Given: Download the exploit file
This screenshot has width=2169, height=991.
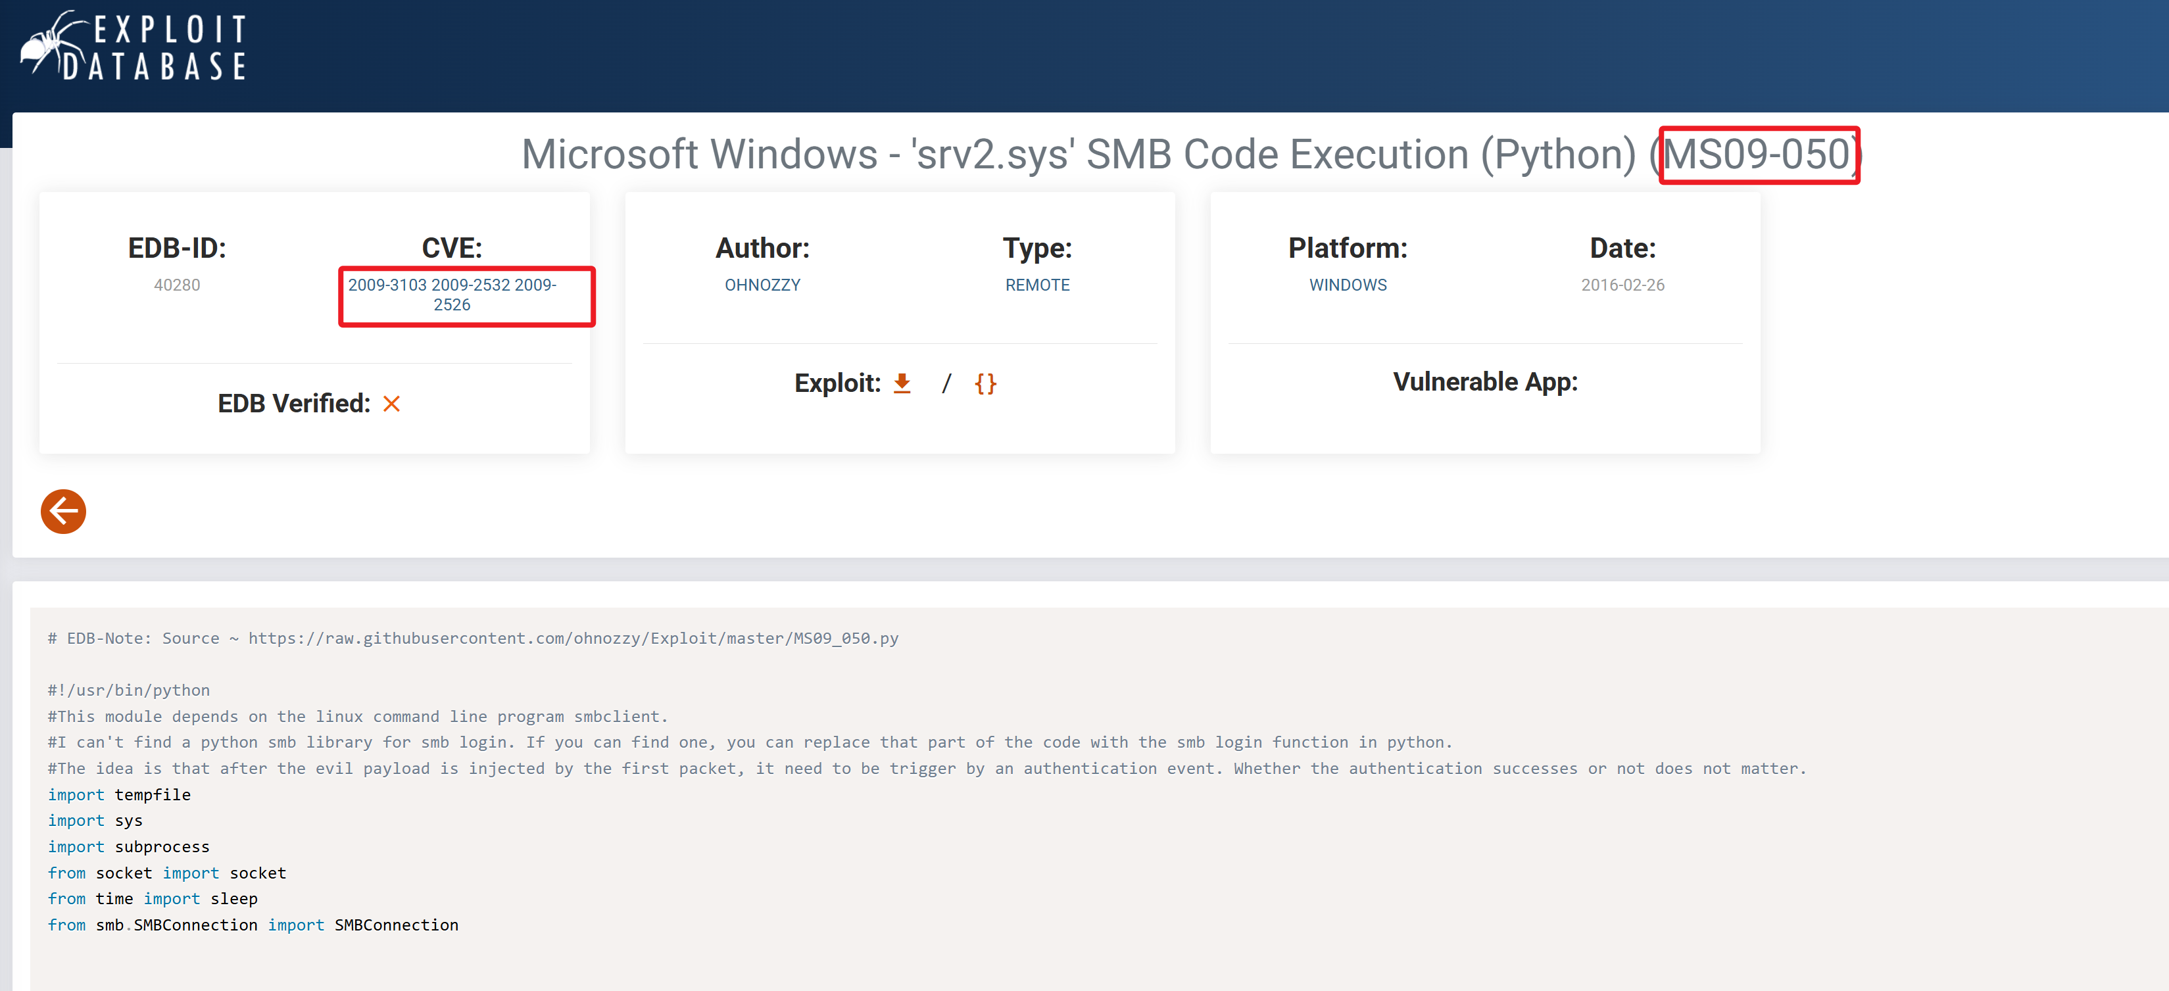Looking at the screenshot, I should pyautogui.click(x=902, y=383).
